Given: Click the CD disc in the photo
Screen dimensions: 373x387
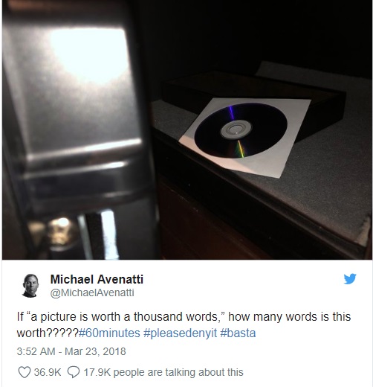Looking at the screenshot, I should coord(241,130).
